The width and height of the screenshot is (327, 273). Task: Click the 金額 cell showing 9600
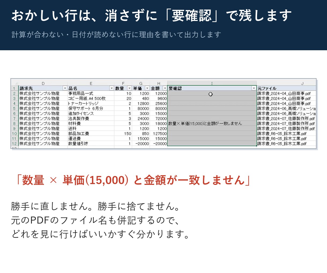[x=159, y=99]
